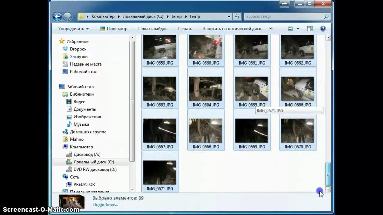383x215 pixels.
Task: Click Локальный диск (C:) breadcrumb
Action: 143,17
